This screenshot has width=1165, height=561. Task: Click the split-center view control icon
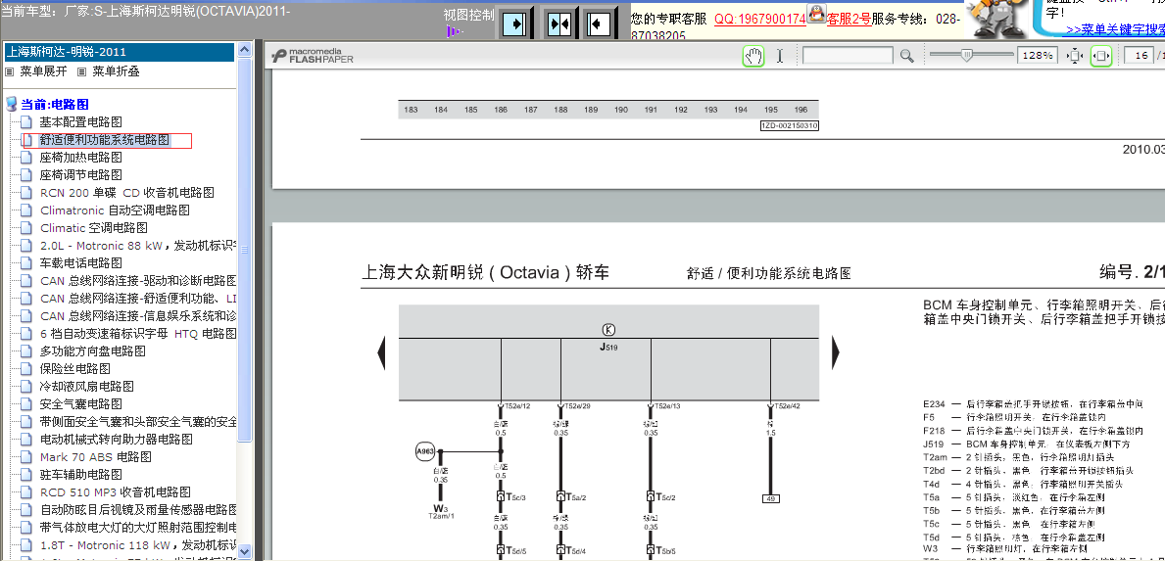click(558, 23)
